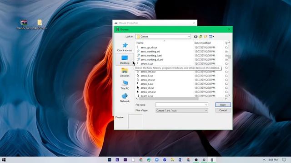The height and width of the screenshot is (163, 291).
Task: Select the file aero_working_xl.ani
Action: tap(152, 60)
